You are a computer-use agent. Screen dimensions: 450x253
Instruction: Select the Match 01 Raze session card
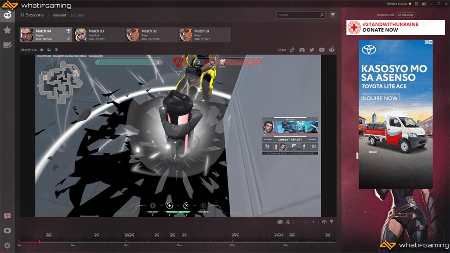point(205,35)
